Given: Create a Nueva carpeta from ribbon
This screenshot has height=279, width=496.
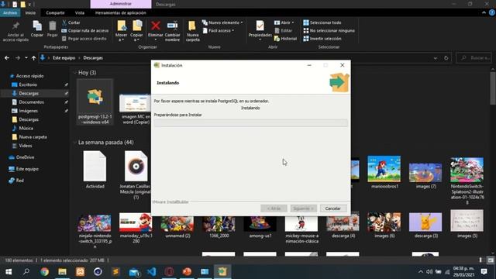Looking at the screenshot, I should 192,31.
